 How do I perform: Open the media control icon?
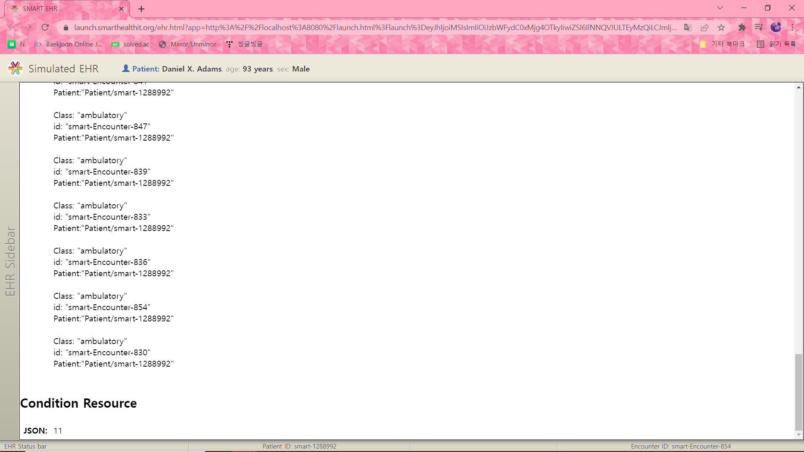759,28
